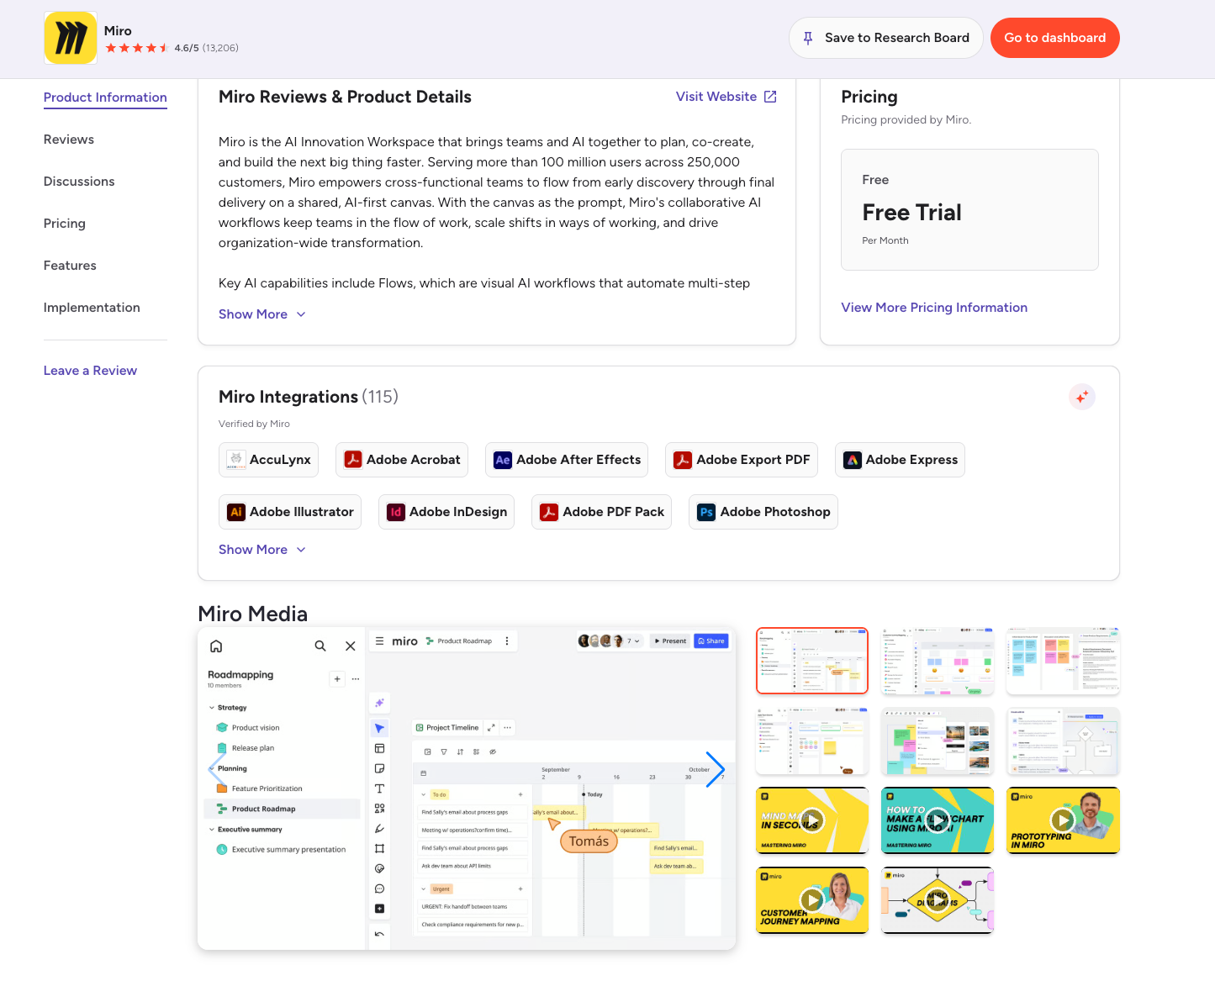1215x1007 pixels.
Task: Click the 4.6/5 rating text
Action: pos(187,48)
